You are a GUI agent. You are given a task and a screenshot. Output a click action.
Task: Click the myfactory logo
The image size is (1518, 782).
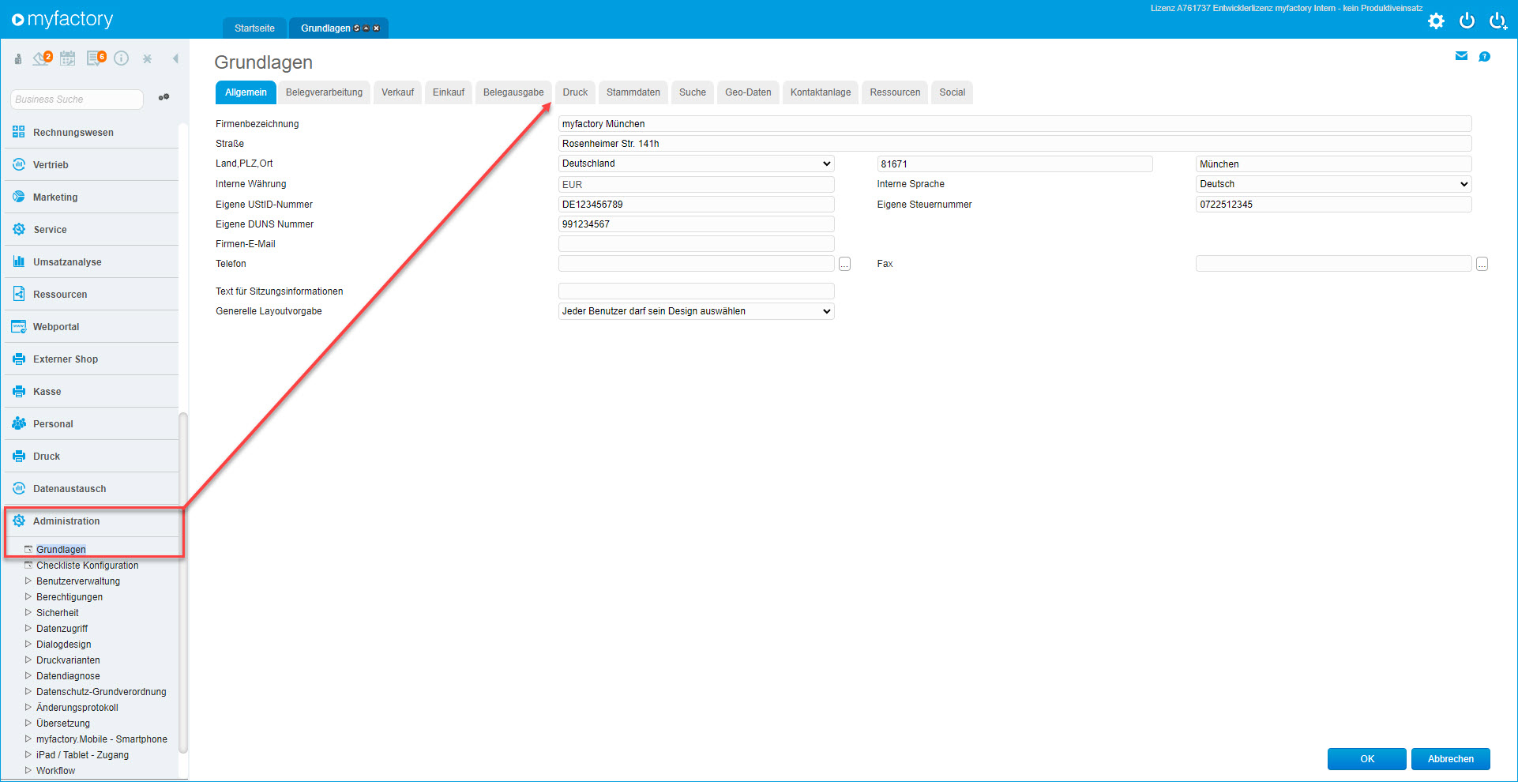coord(62,19)
